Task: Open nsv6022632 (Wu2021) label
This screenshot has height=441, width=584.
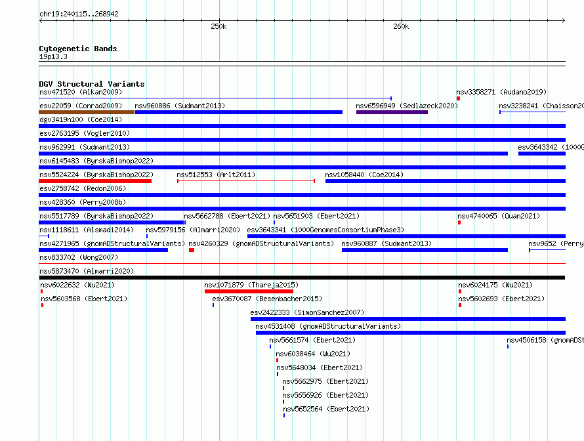Action: pos(77,285)
